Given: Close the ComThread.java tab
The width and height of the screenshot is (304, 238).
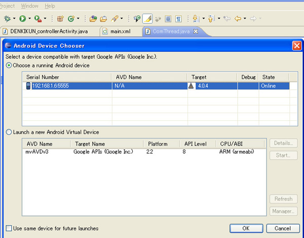Looking at the screenshot, I should [x=196, y=31].
